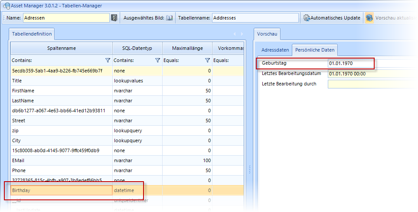Open filter funnel for Maximallänge column
Viewport: 418px width, 212px height.
click(x=207, y=61)
